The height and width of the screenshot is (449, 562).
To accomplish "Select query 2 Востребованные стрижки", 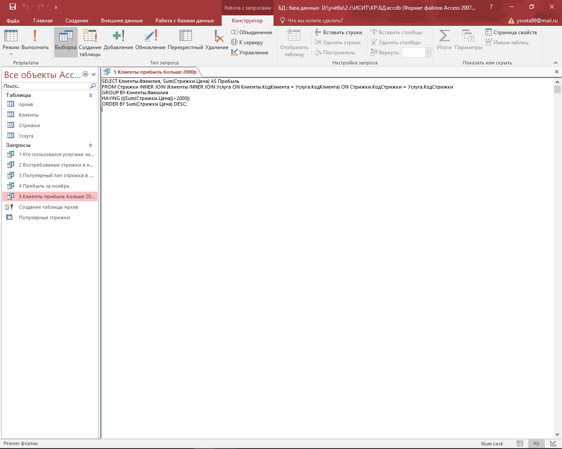I will (50, 165).
